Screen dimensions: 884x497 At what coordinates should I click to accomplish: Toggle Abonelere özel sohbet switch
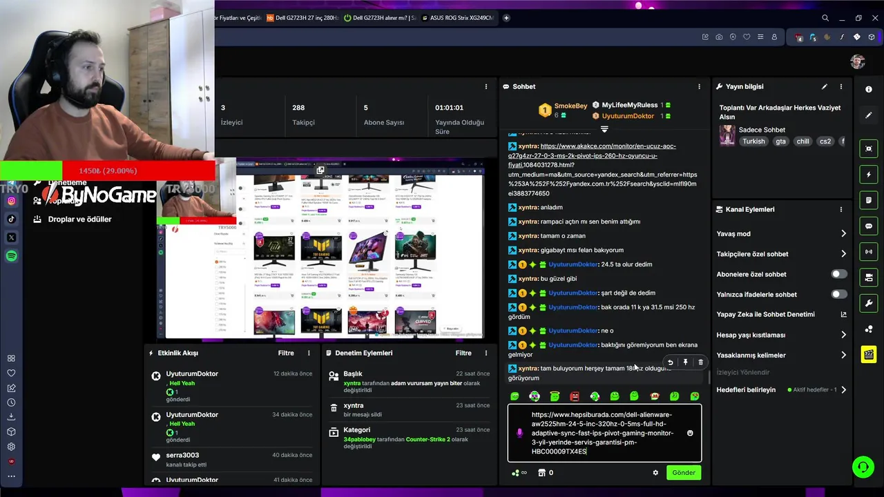(838, 274)
